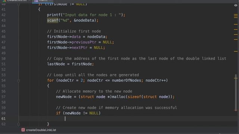
Task: Click "// Loop until all the nodes" comment
Action: point(93,75)
